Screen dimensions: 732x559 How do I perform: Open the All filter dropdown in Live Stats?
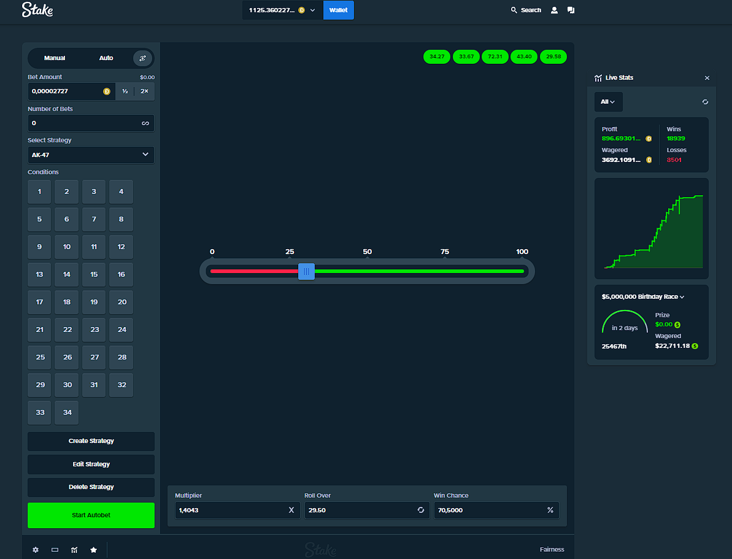pos(608,102)
